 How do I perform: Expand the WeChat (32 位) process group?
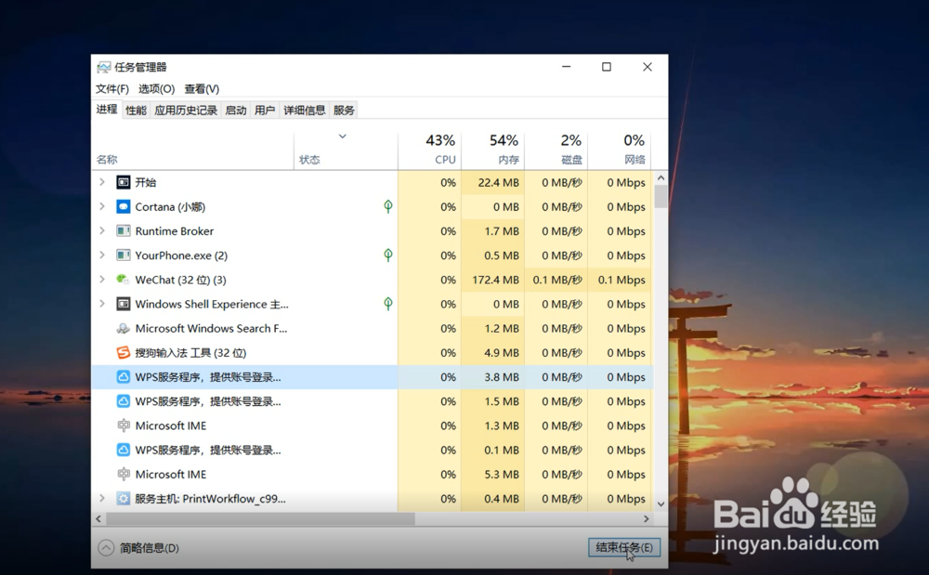(x=102, y=280)
